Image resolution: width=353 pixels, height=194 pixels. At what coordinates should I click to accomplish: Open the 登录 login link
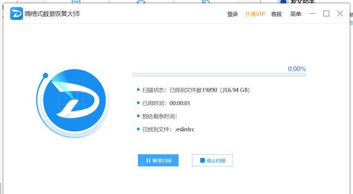232,14
